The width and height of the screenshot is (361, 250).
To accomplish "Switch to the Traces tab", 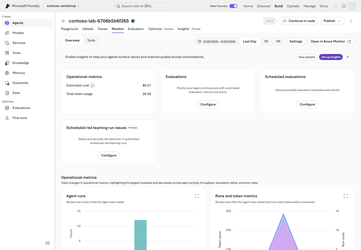I will click(103, 29).
